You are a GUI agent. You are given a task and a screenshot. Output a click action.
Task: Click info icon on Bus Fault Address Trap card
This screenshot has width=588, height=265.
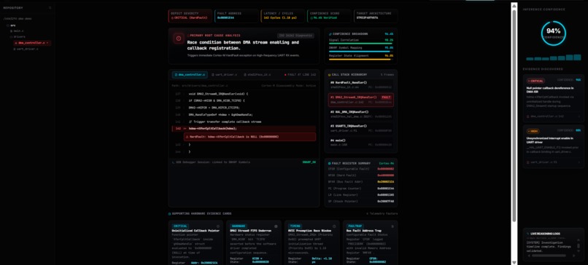coord(392,226)
